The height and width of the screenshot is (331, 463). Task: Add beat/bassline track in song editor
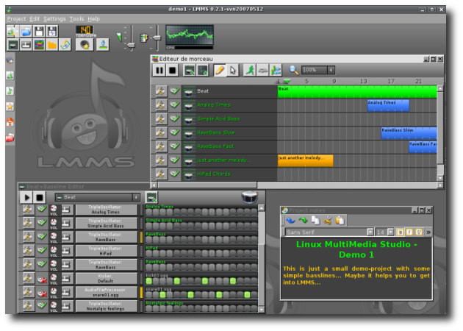coord(190,71)
